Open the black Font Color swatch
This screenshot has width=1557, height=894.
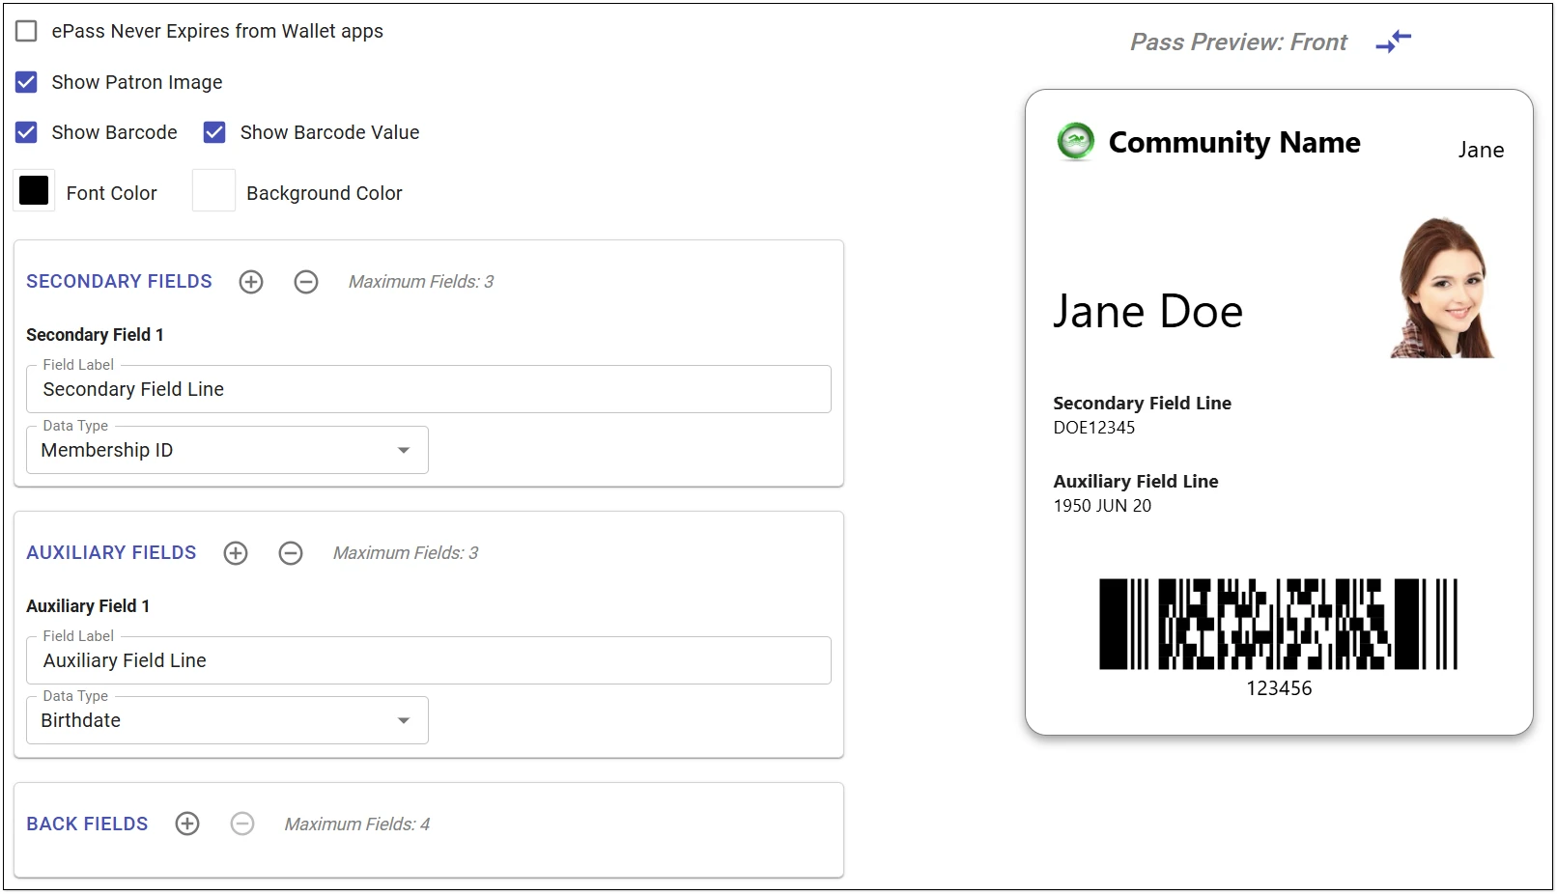click(x=34, y=191)
